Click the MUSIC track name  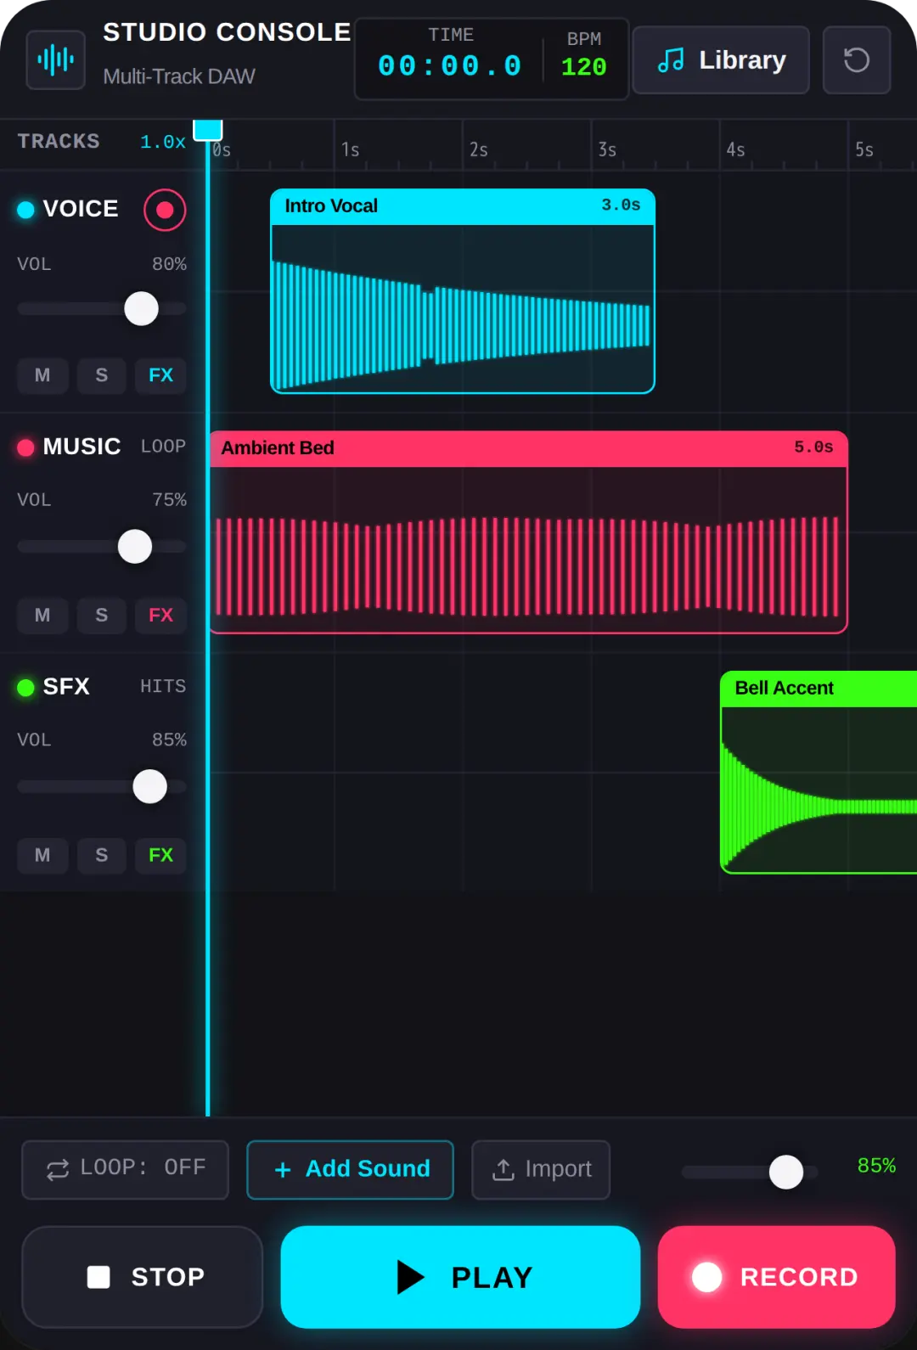click(x=82, y=447)
